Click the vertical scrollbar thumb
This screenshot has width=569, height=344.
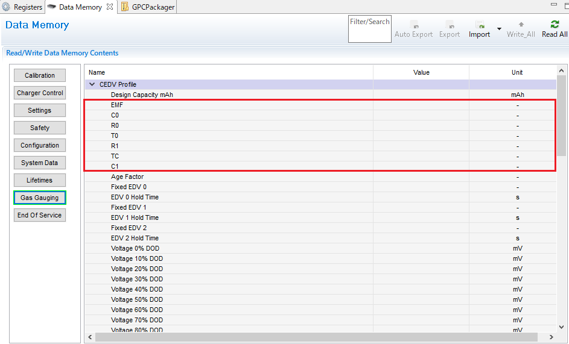[x=561, y=116]
